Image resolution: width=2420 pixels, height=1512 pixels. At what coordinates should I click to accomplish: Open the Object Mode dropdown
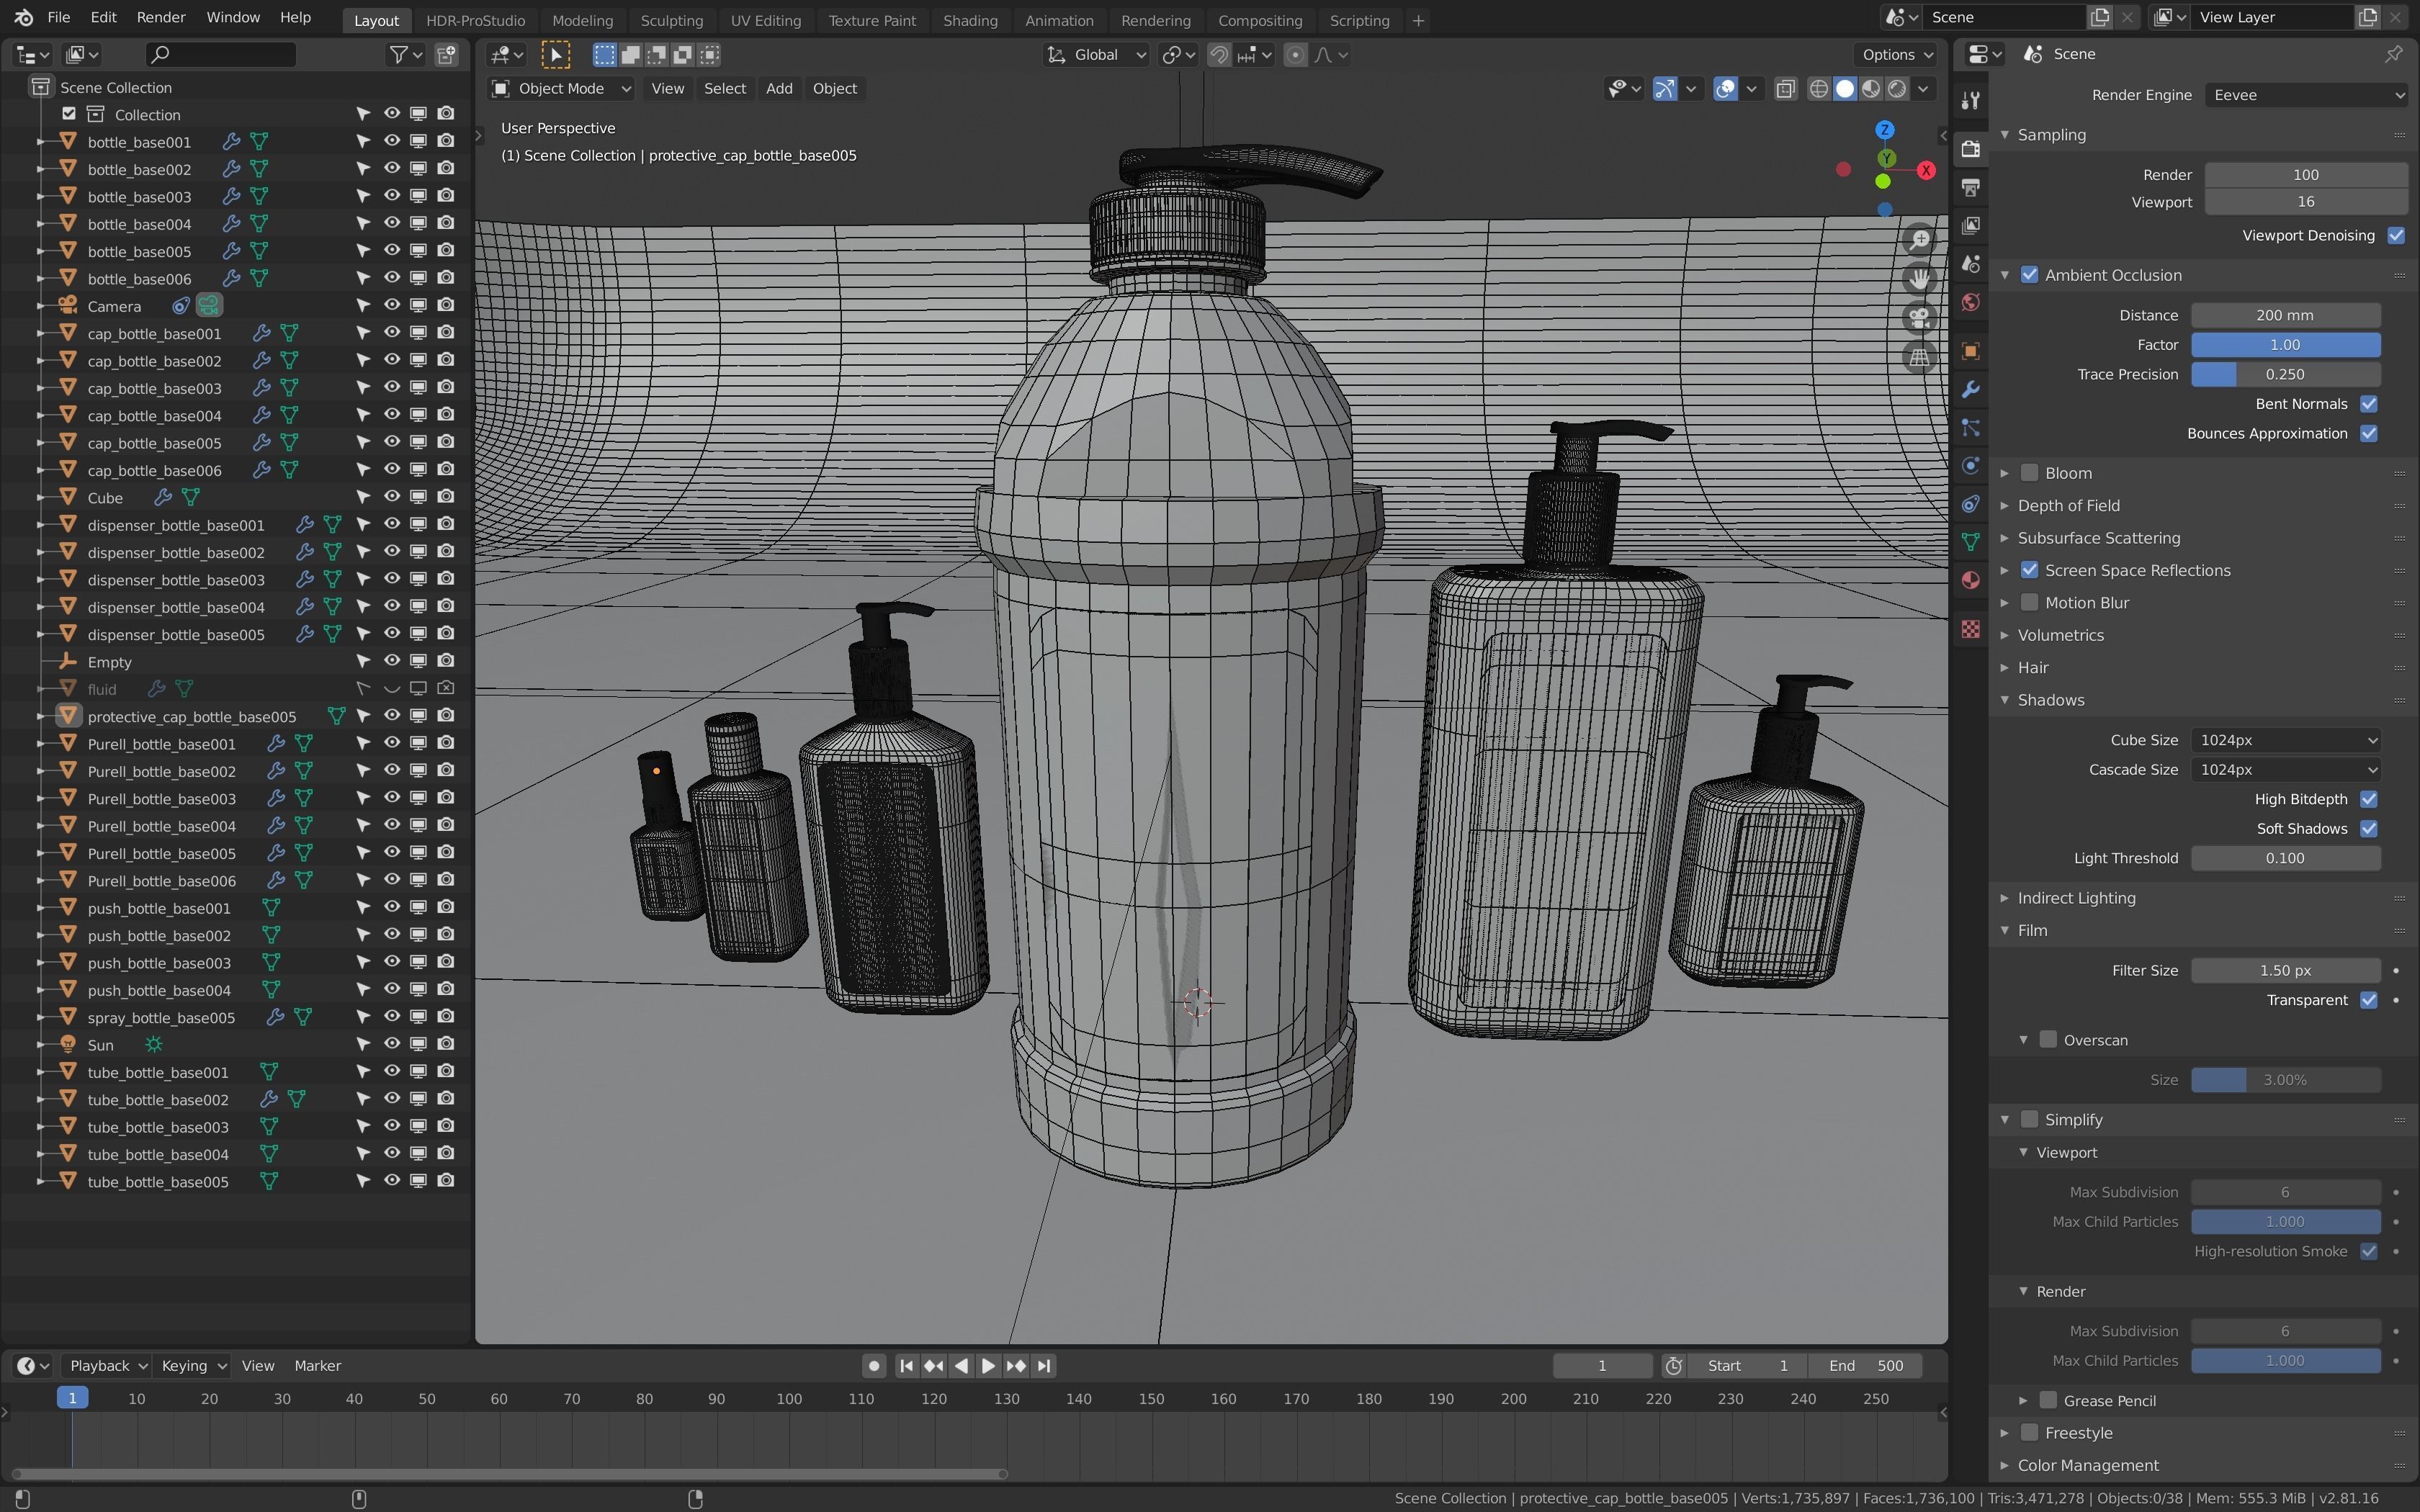[x=561, y=89]
